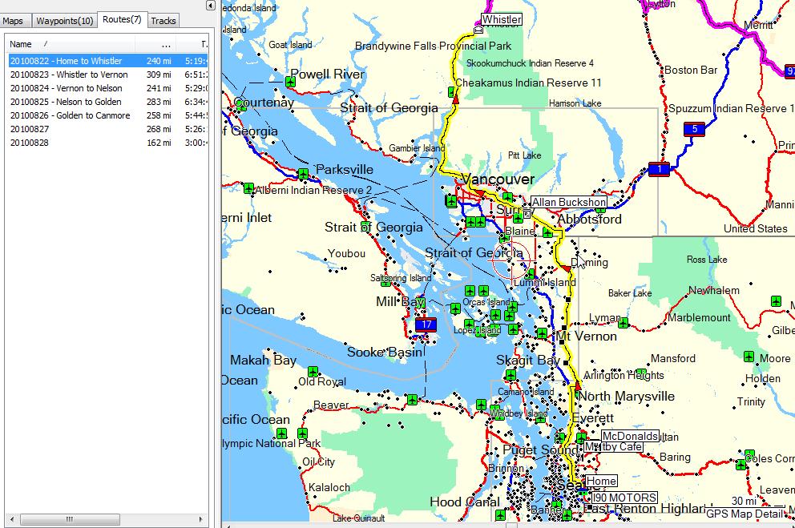The image size is (795, 528).
Task: Click the McDonalds waypoint label
Action: 630,436
